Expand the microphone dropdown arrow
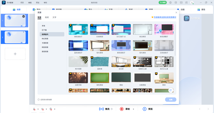 [x=38, y=109]
